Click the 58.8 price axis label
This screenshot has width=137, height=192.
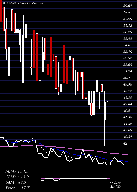[127, 12]
